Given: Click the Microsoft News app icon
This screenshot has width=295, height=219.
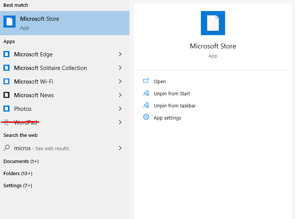Looking at the screenshot, I should [6, 95].
